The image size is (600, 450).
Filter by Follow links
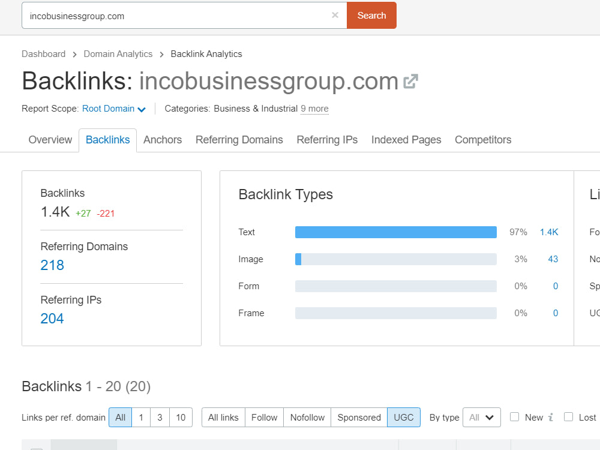(264, 417)
